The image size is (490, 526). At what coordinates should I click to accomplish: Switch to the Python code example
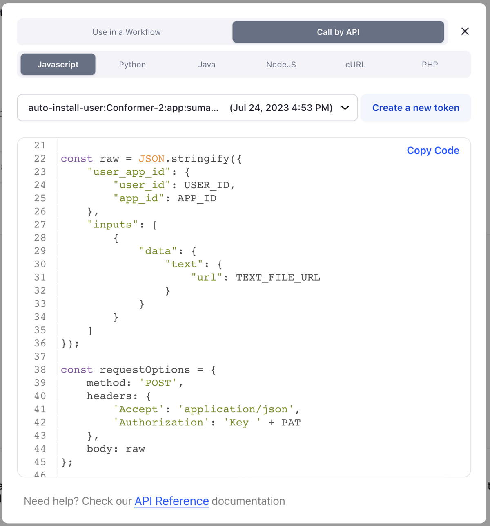point(132,64)
